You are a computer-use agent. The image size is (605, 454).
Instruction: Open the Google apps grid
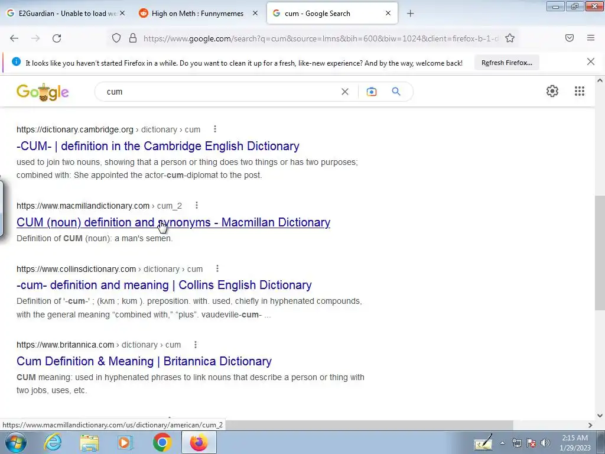[x=580, y=91]
